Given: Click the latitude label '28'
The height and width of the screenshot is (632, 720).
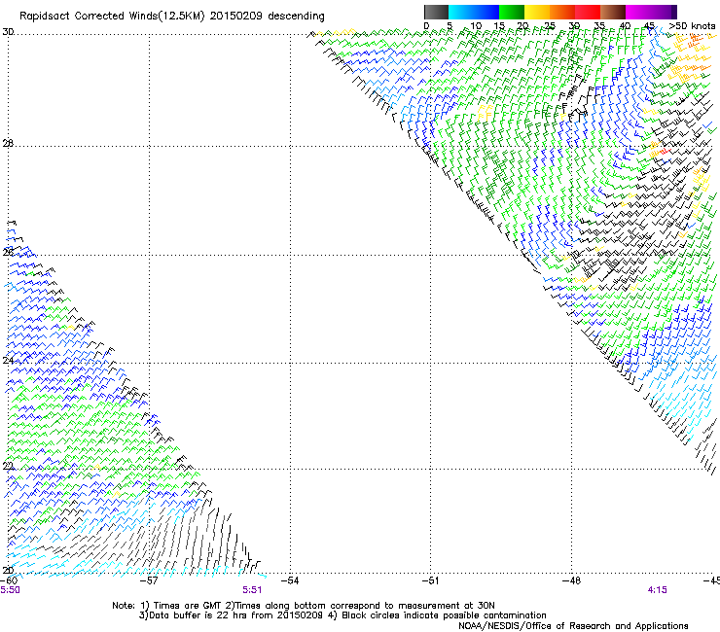Looking at the screenshot, I should (x=8, y=143).
